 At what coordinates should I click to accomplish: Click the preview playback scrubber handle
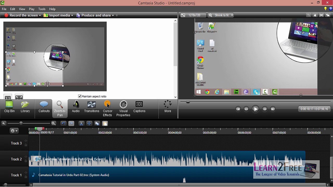pos(188,102)
